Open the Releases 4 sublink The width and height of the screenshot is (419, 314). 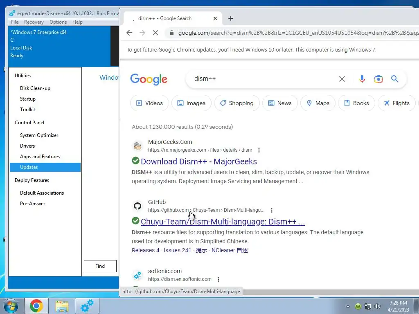(x=145, y=250)
